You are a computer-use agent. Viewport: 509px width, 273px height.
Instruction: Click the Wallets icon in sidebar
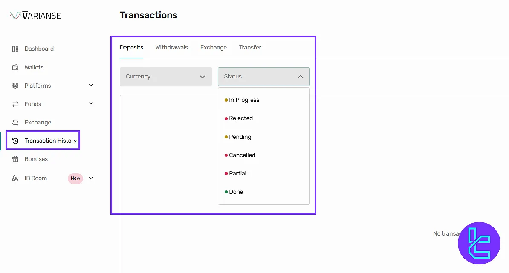[x=15, y=67]
